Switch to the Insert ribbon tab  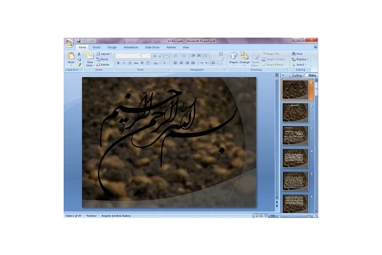coord(96,47)
